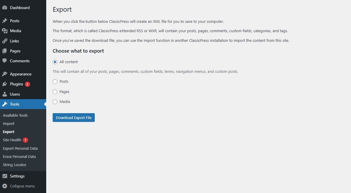Image resolution: width=351 pixels, height=193 pixels.
Task: Open the Users menu label
Action: tap(15, 94)
